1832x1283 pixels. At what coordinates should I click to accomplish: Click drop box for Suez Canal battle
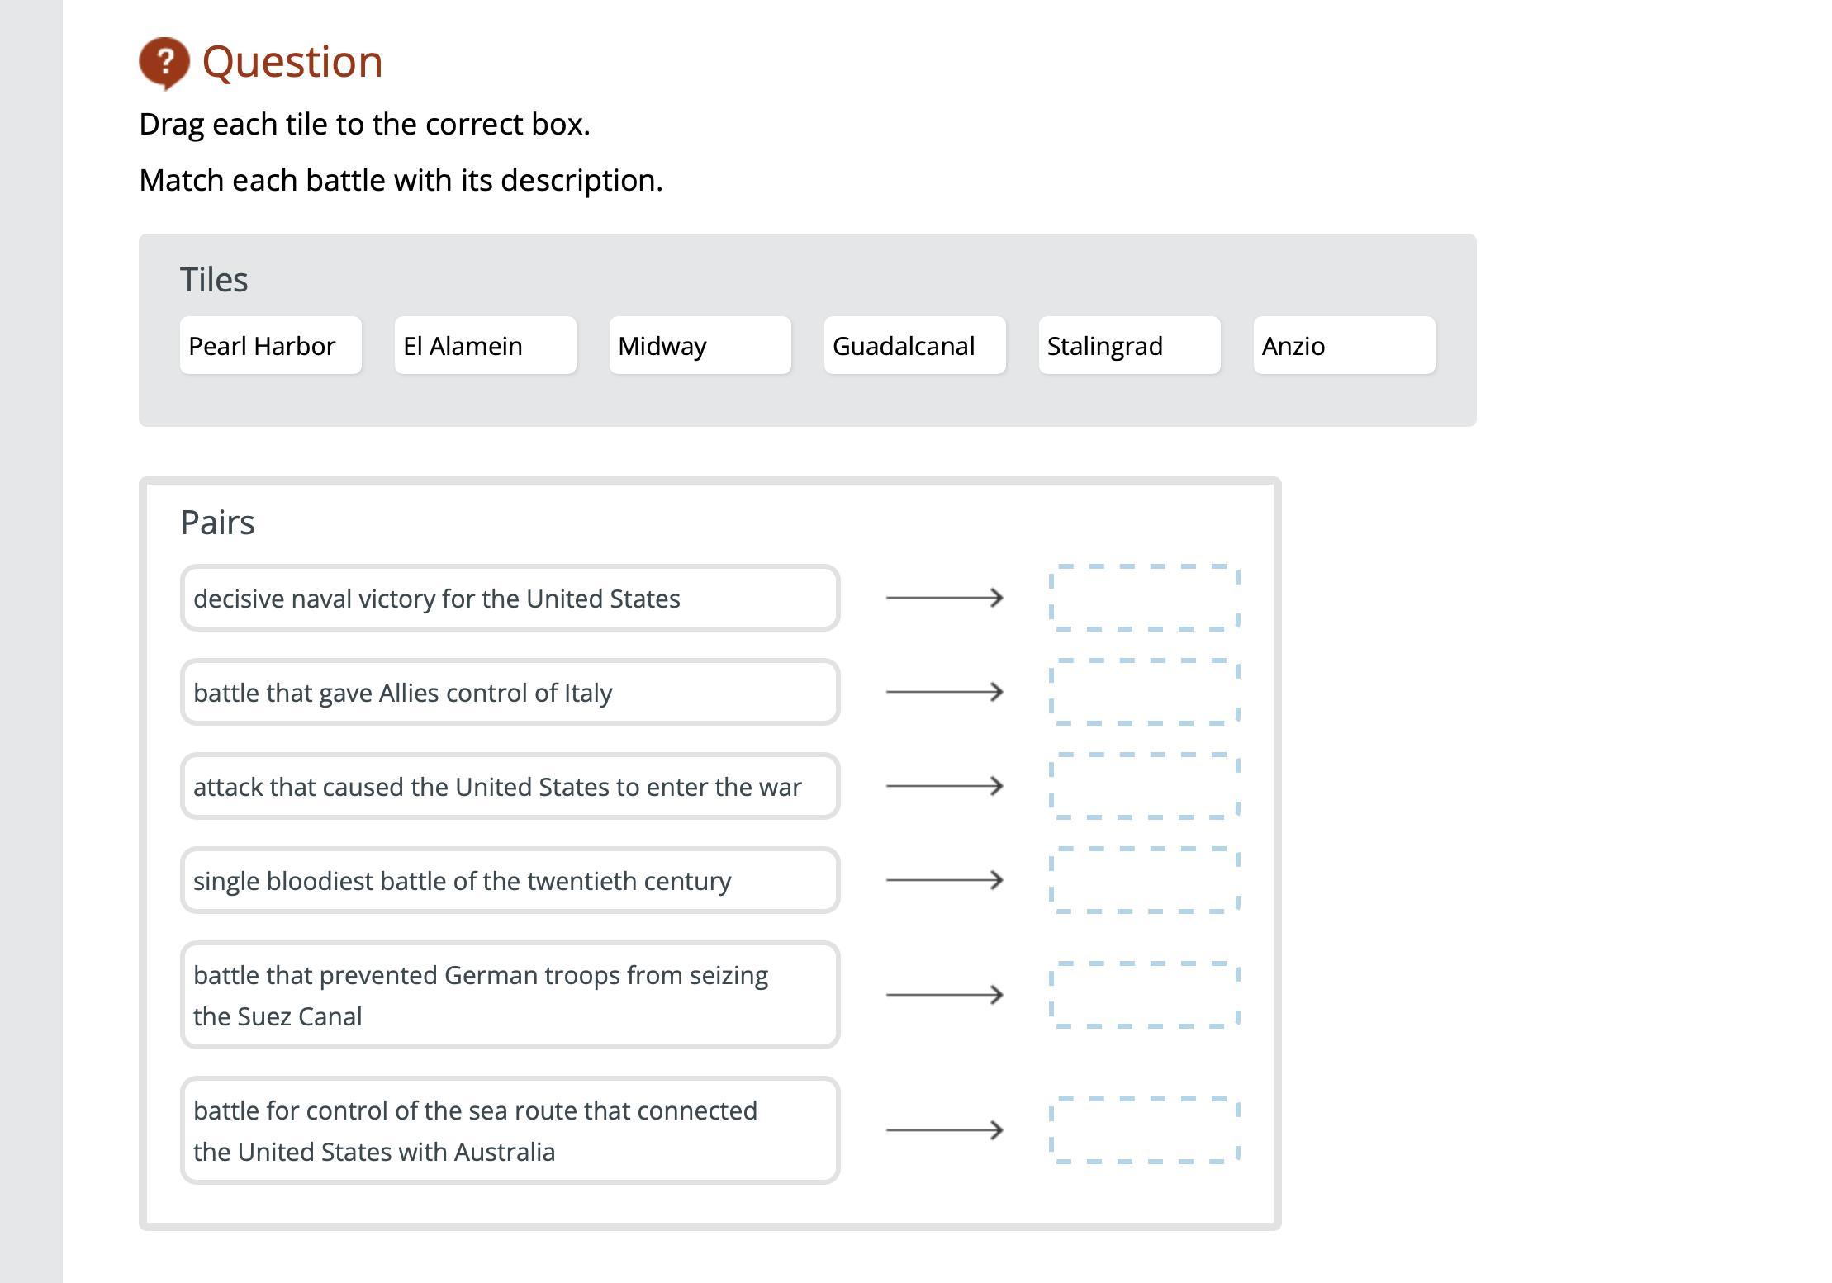point(1144,995)
